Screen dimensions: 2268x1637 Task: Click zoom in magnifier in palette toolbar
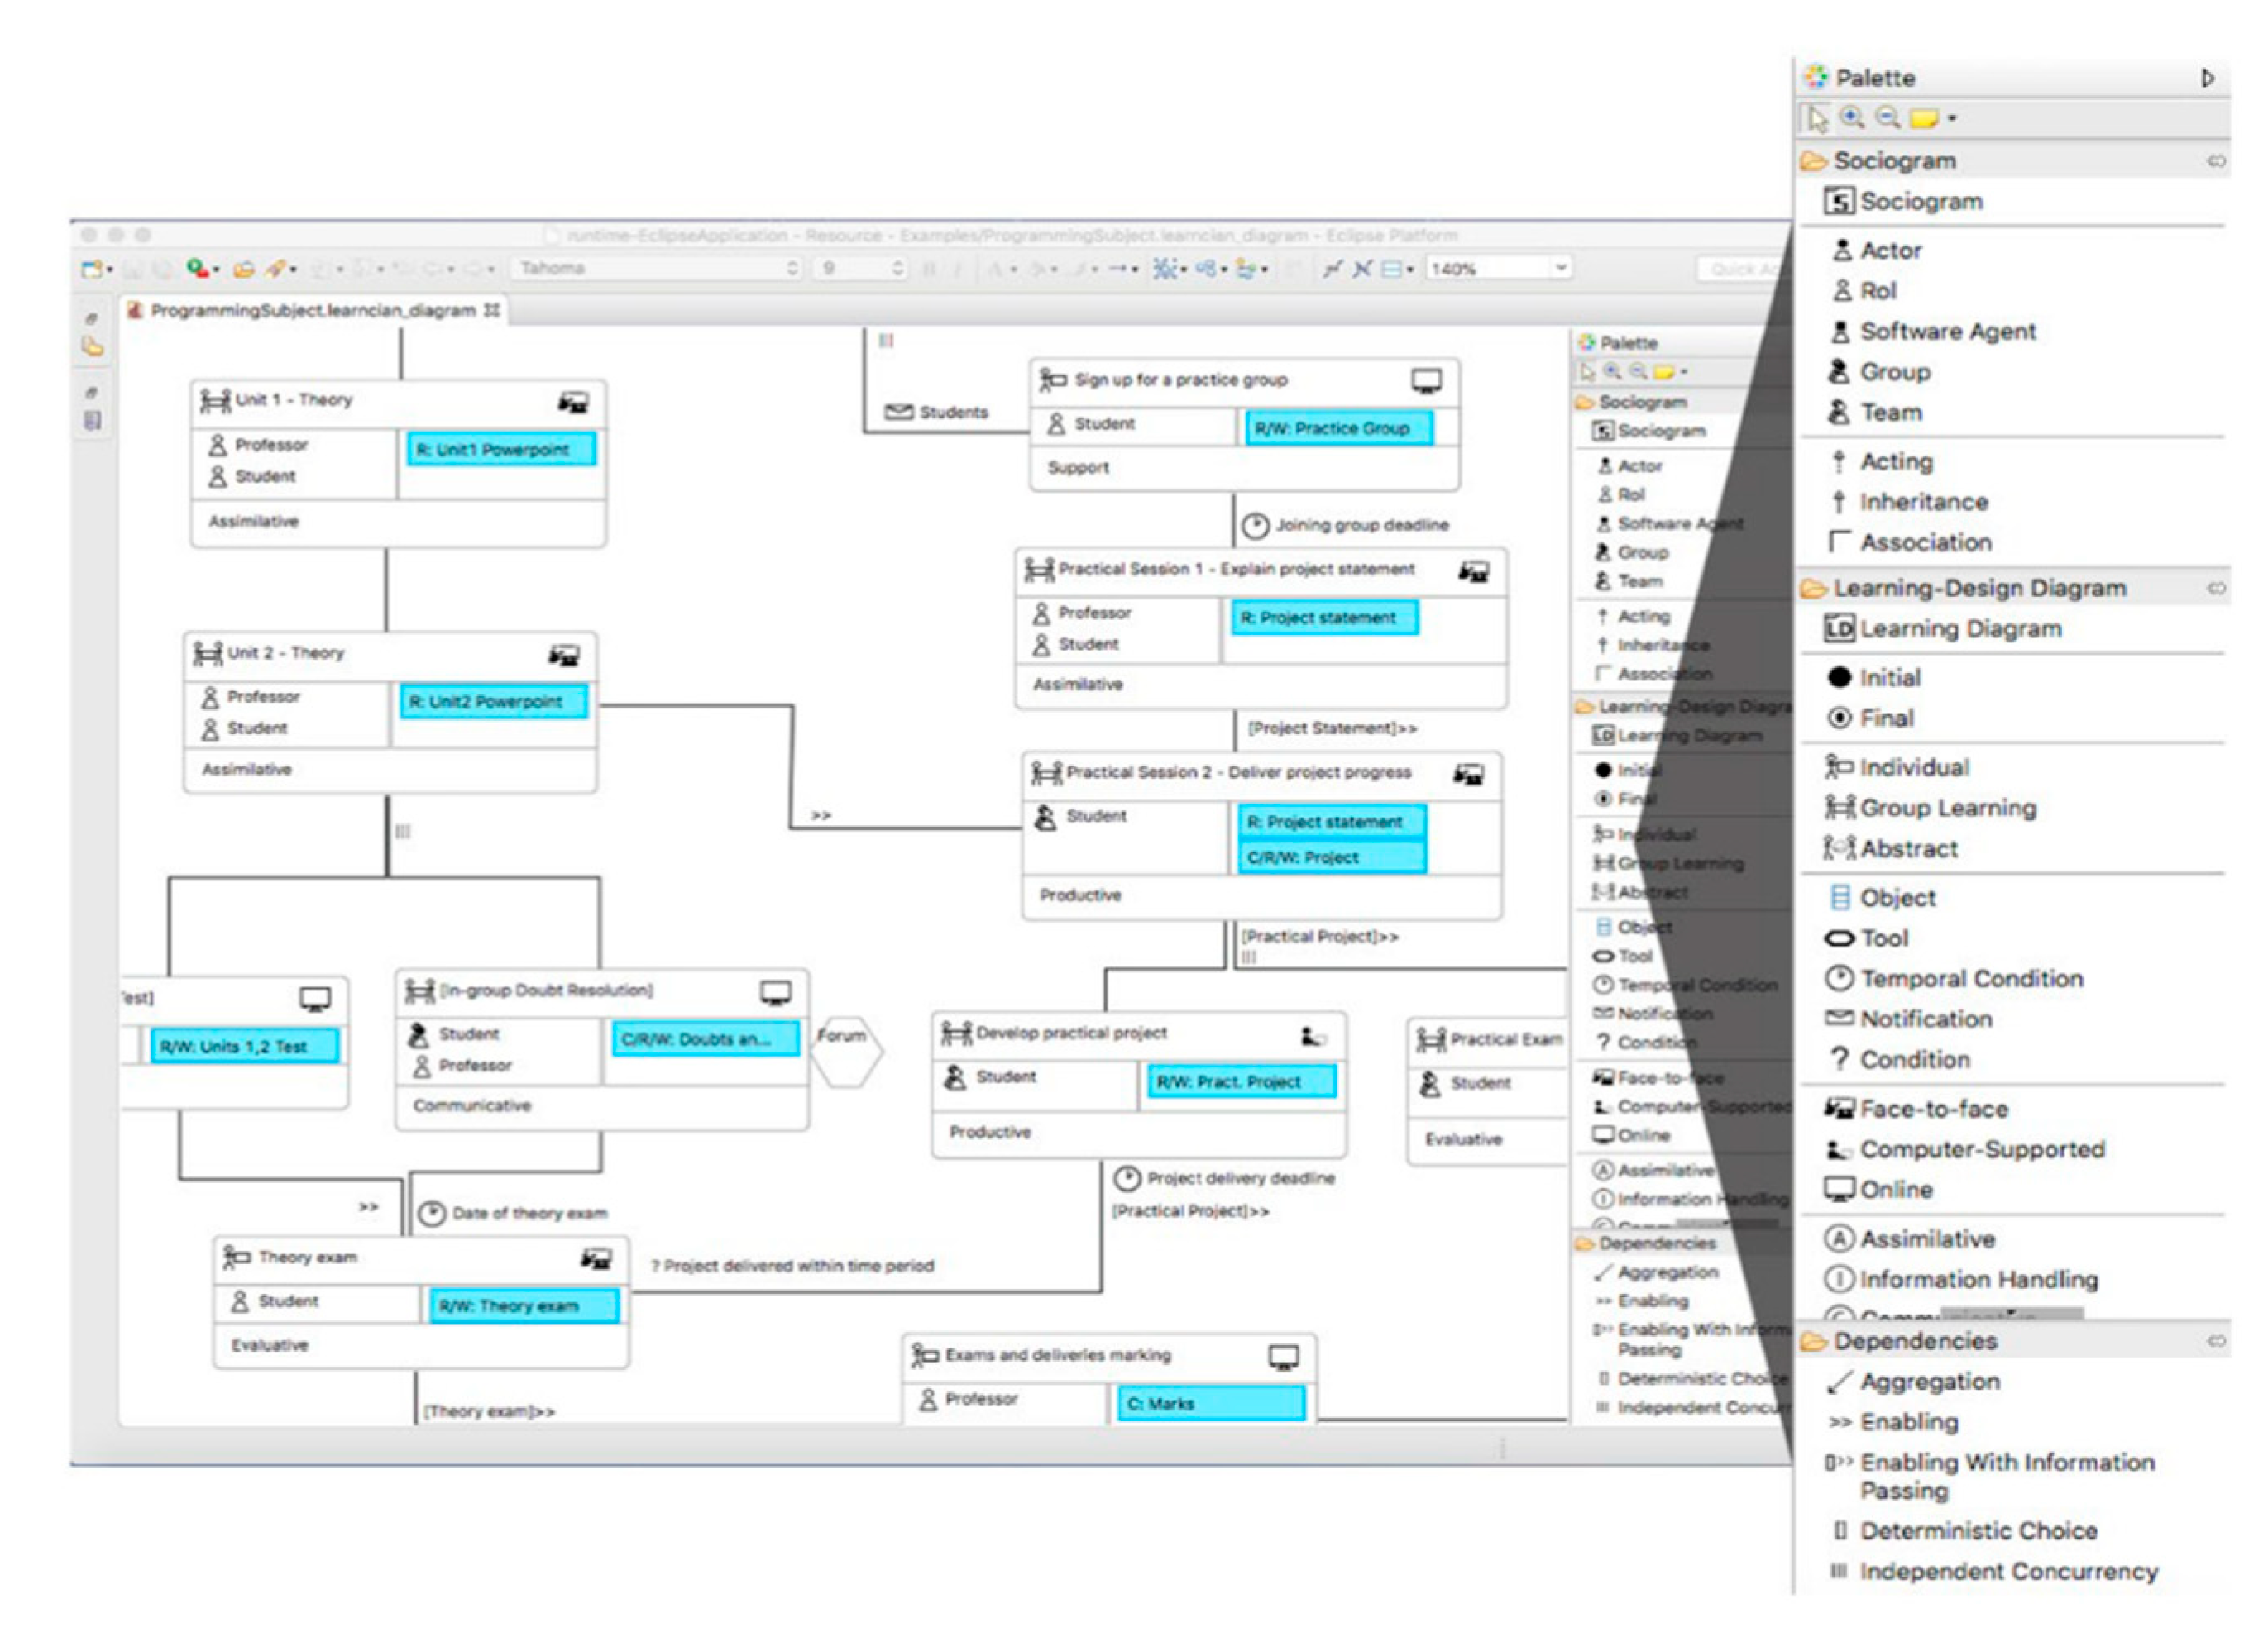pyautogui.click(x=1852, y=118)
